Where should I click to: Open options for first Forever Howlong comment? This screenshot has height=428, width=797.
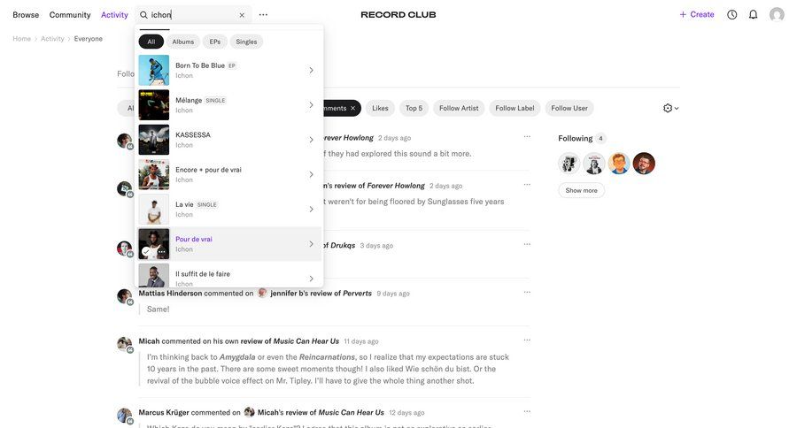coord(527,136)
